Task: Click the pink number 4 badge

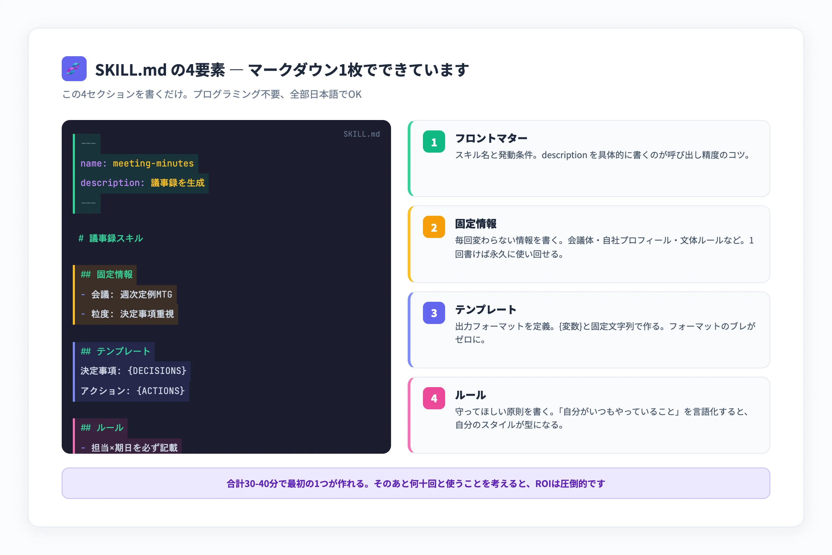Action: [434, 398]
